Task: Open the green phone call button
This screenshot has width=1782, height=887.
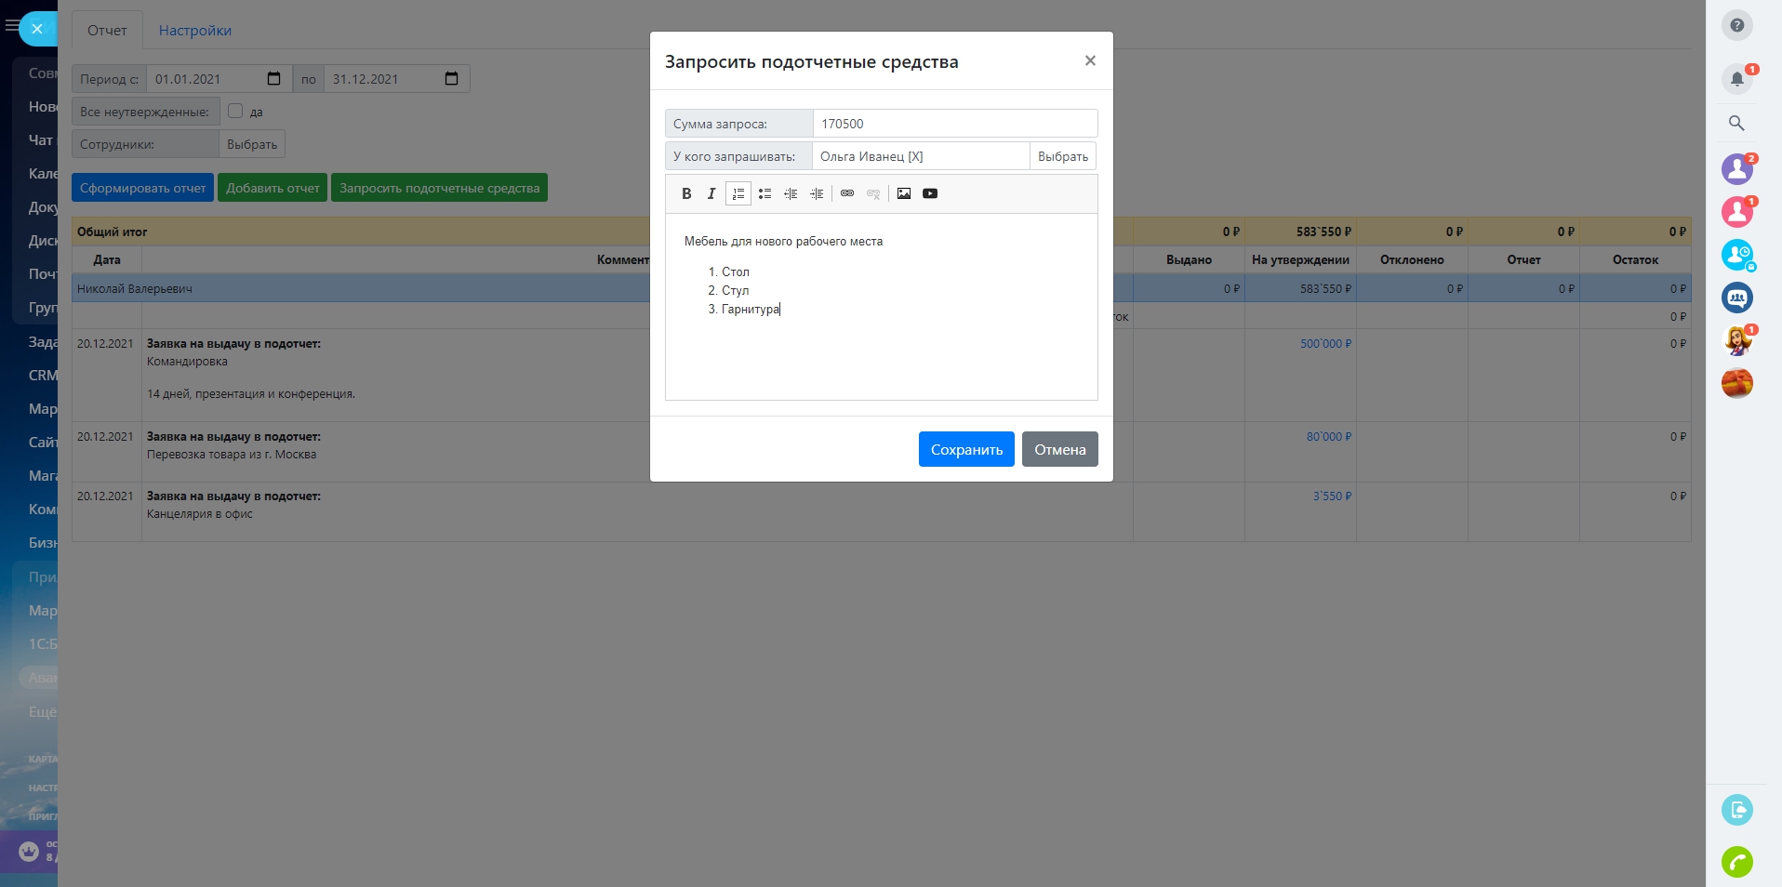Action: coord(1736,862)
